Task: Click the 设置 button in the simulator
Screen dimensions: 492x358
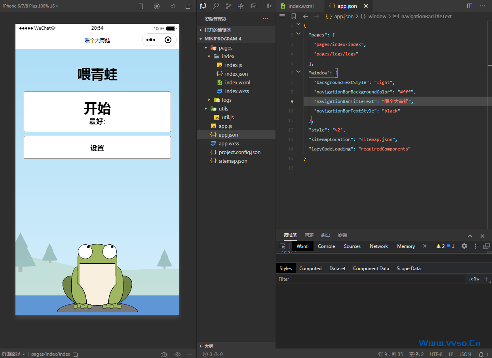Action: coord(97,148)
